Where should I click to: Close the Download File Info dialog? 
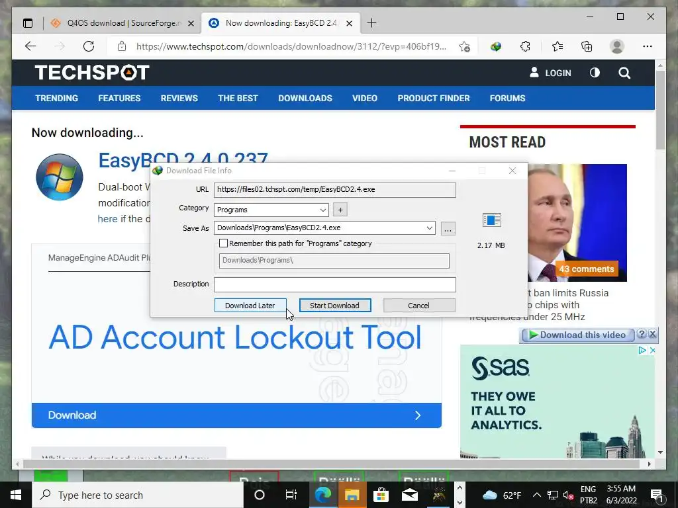point(512,171)
